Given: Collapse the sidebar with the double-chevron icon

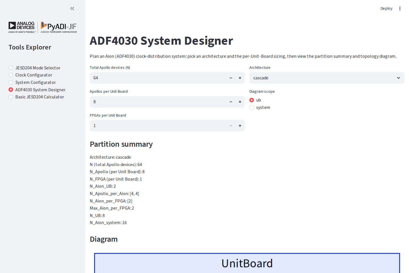Looking at the screenshot, I should click(x=72, y=9).
